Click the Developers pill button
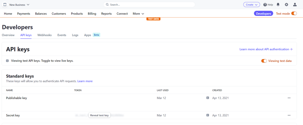The image size is (303, 125). (x=264, y=14)
